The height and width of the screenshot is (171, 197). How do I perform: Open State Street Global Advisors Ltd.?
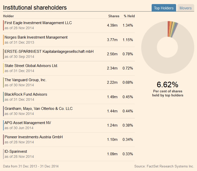[x=31, y=66]
